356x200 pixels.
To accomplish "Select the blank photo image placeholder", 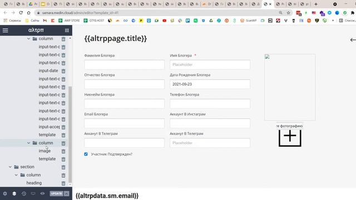I will 290,87.
